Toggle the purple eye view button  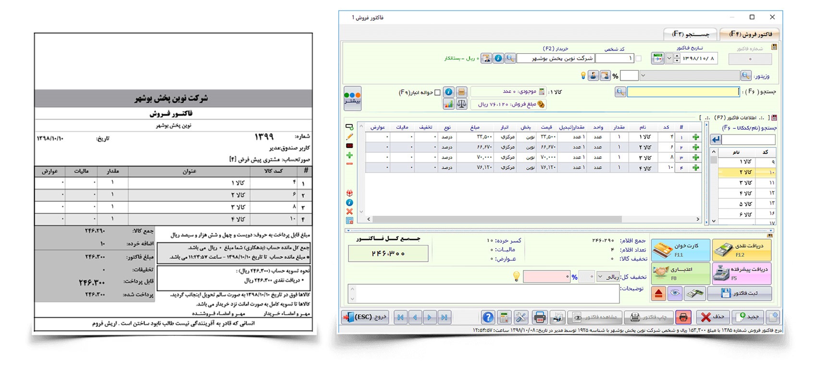(x=675, y=293)
